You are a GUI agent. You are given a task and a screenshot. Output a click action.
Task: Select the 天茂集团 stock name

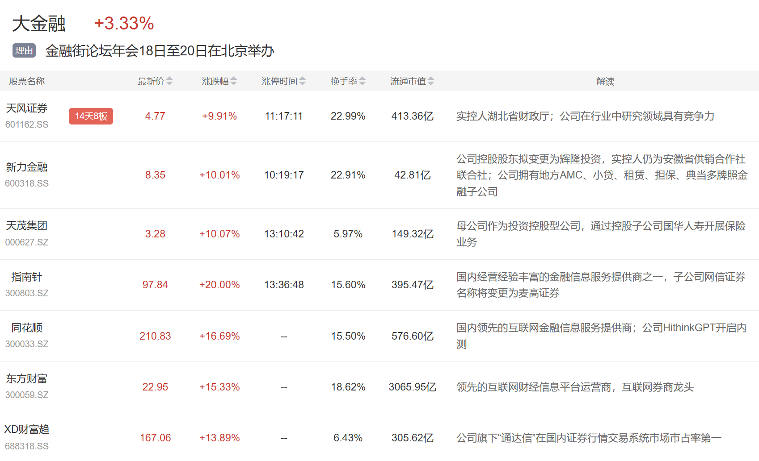pos(27,226)
